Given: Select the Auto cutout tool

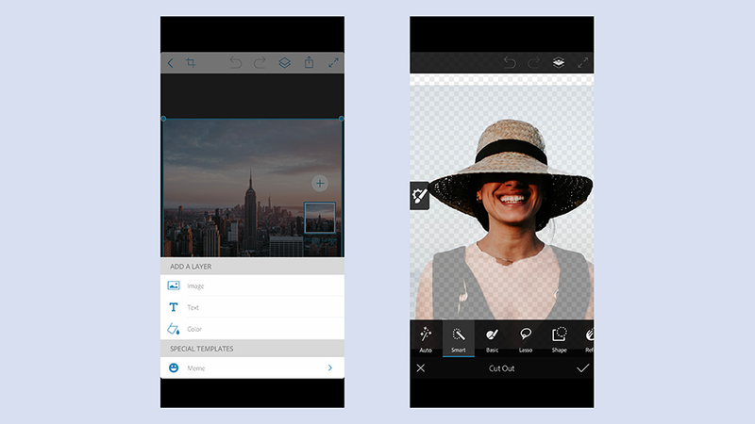Looking at the screenshot, I should click(x=426, y=339).
